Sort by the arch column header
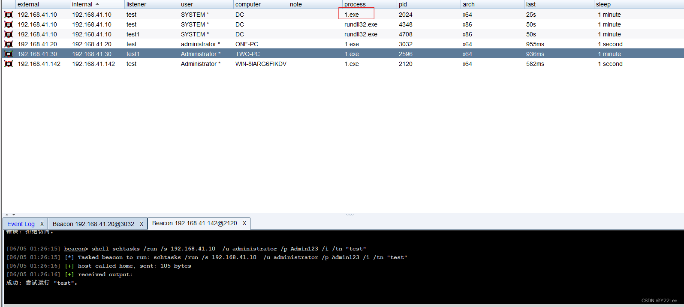The image size is (684, 307). coord(492,4)
